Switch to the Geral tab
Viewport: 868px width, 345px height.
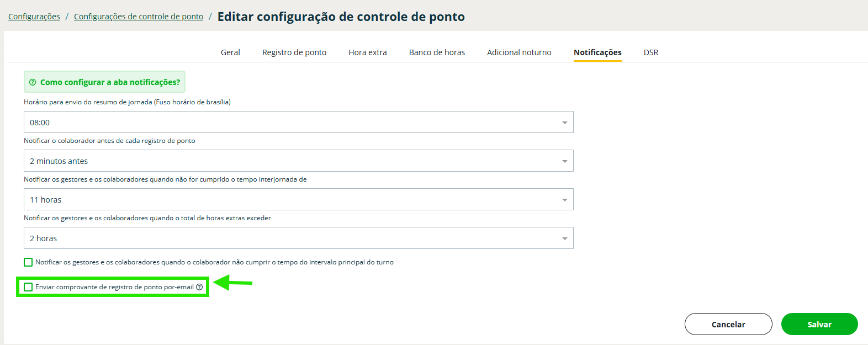pyautogui.click(x=230, y=52)
